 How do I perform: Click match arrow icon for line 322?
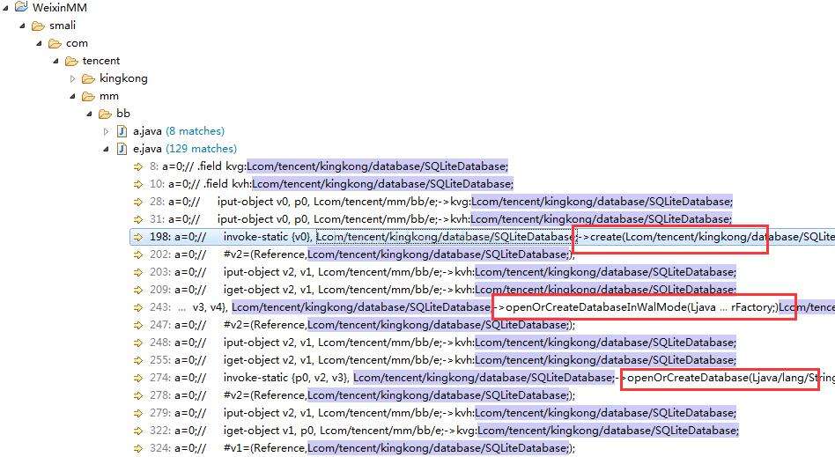138,431
